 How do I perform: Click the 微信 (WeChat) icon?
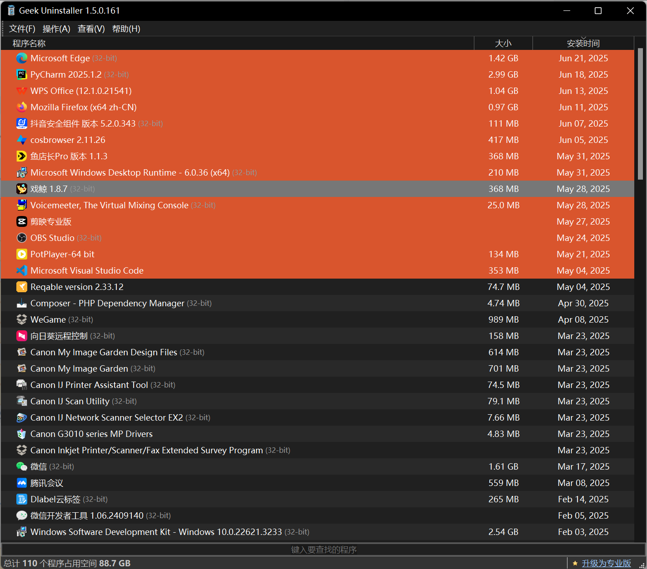pyautogui.click(x=22, y=466)
